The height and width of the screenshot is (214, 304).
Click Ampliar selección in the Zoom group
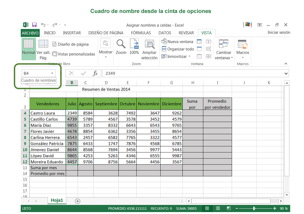tap(149, 49)
